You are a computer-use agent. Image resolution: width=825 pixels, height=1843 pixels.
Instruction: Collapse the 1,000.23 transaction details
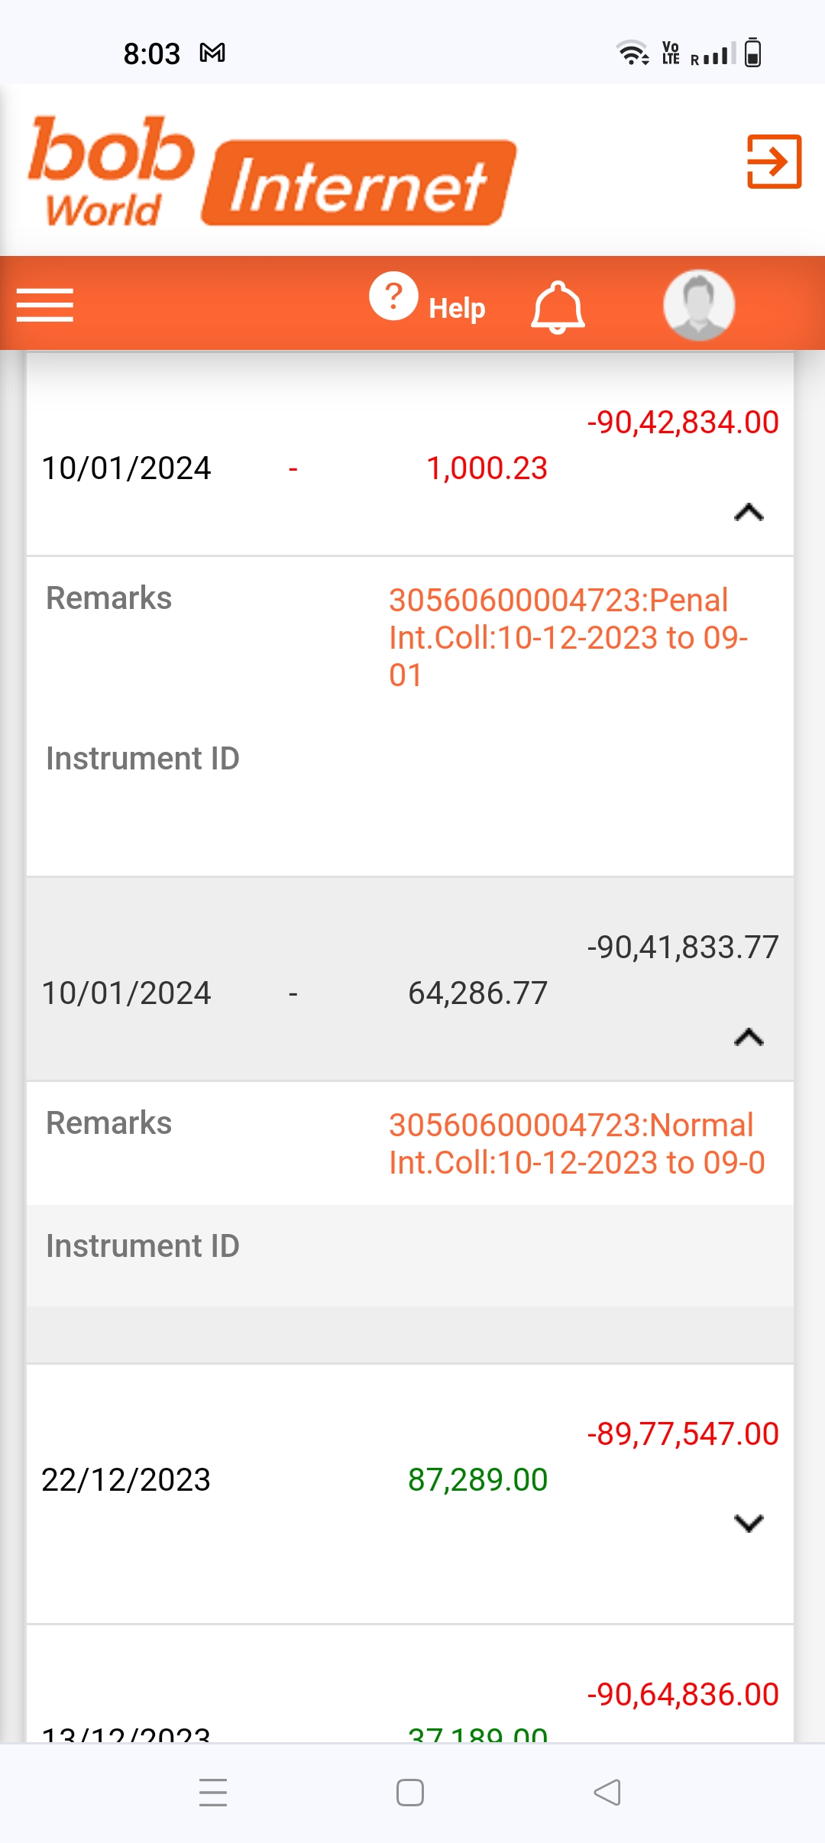(x=749, y=513)
